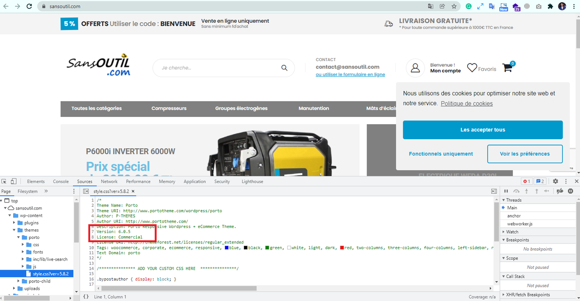Image resolution: width=580 pixels, height=301 pixels.
Task: Collapse the porto folder
Action: click(19, 238)
